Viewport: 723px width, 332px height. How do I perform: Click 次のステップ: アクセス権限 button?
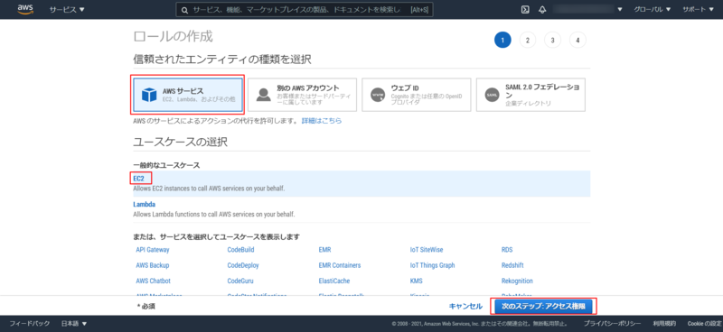[x=544, y=306]
